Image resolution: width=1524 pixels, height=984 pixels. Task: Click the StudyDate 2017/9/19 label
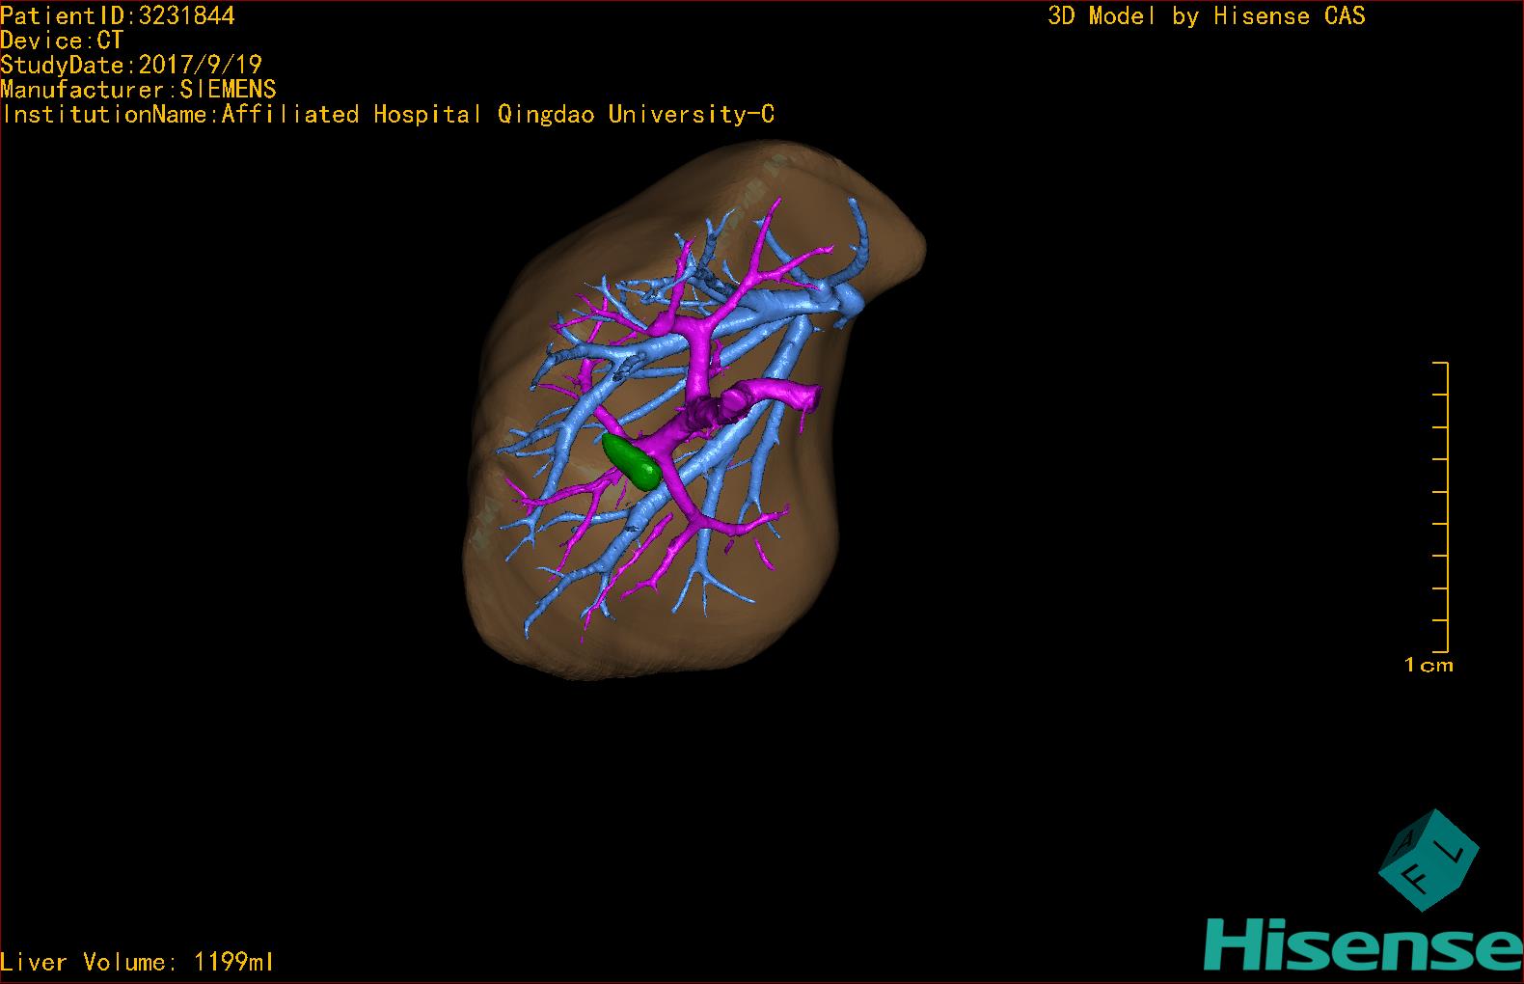click(131, 65)
